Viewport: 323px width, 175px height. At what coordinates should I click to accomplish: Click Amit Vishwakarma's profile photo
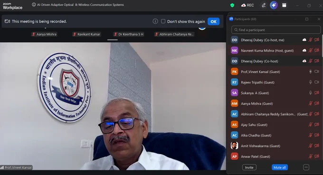click(235, 146)
